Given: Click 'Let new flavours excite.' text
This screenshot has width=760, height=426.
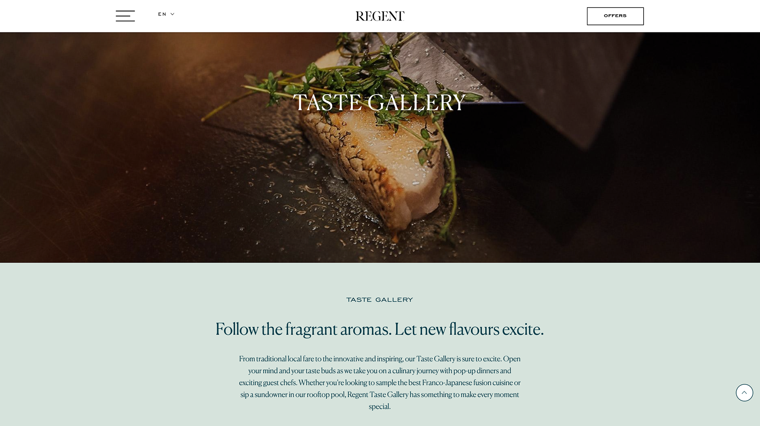Looking at the screenshot, I should tap(469, 329).
